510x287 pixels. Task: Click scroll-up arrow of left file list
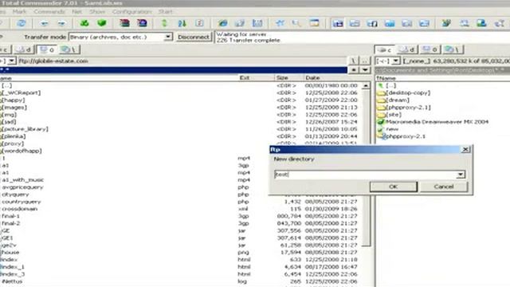(x=366, y=85)
